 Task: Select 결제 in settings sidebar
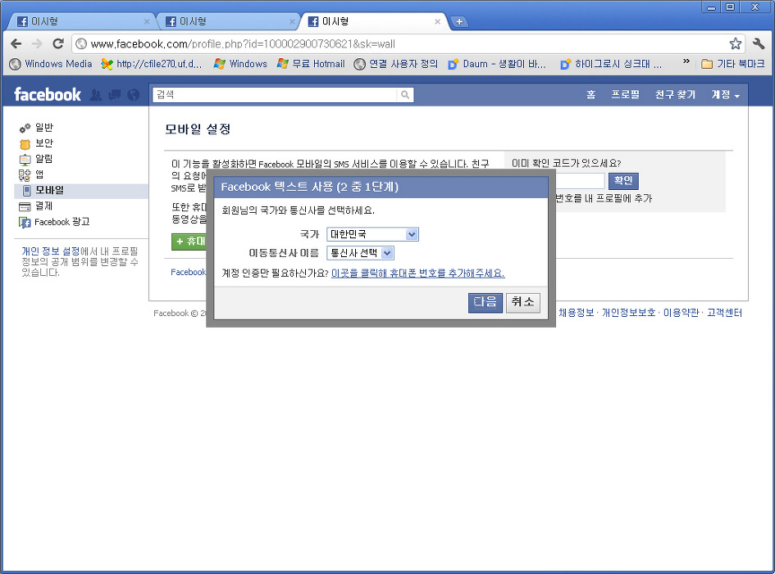tap(43, 206)
